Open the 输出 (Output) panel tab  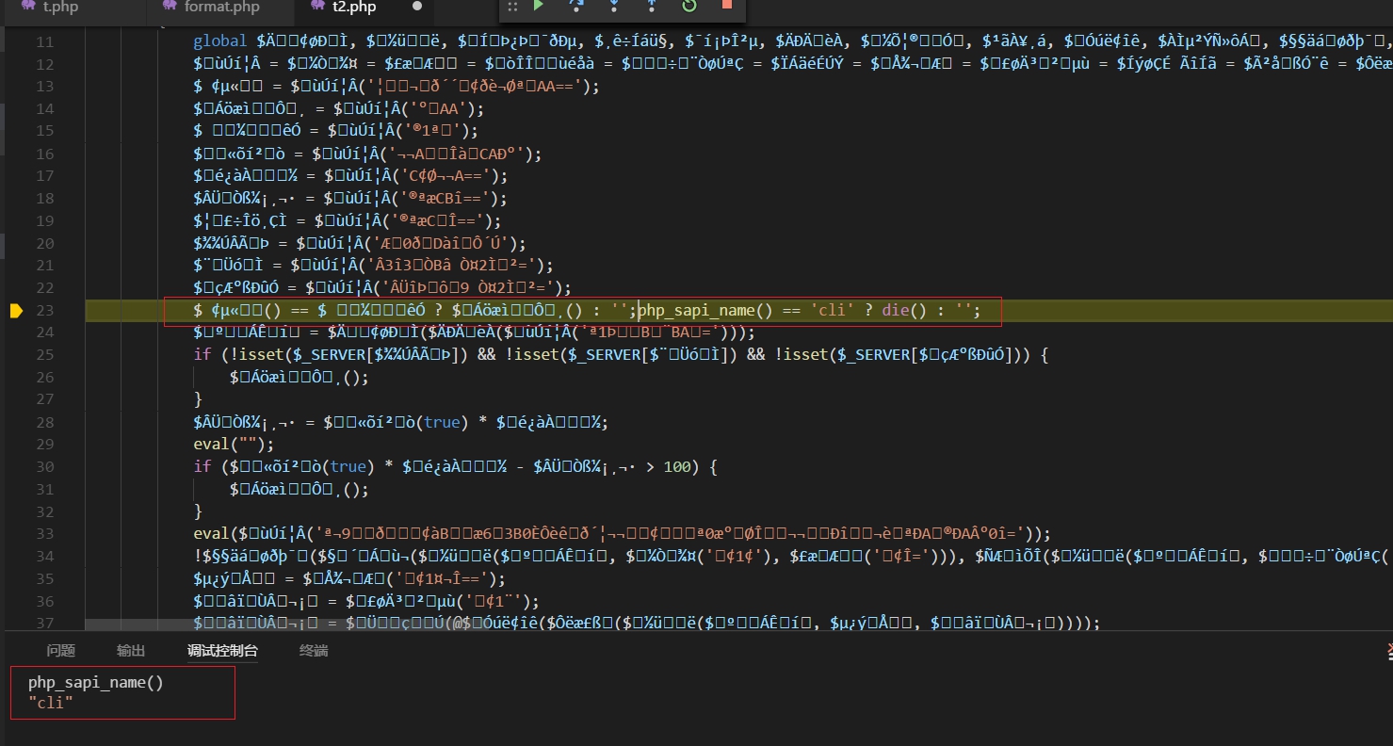131,650
